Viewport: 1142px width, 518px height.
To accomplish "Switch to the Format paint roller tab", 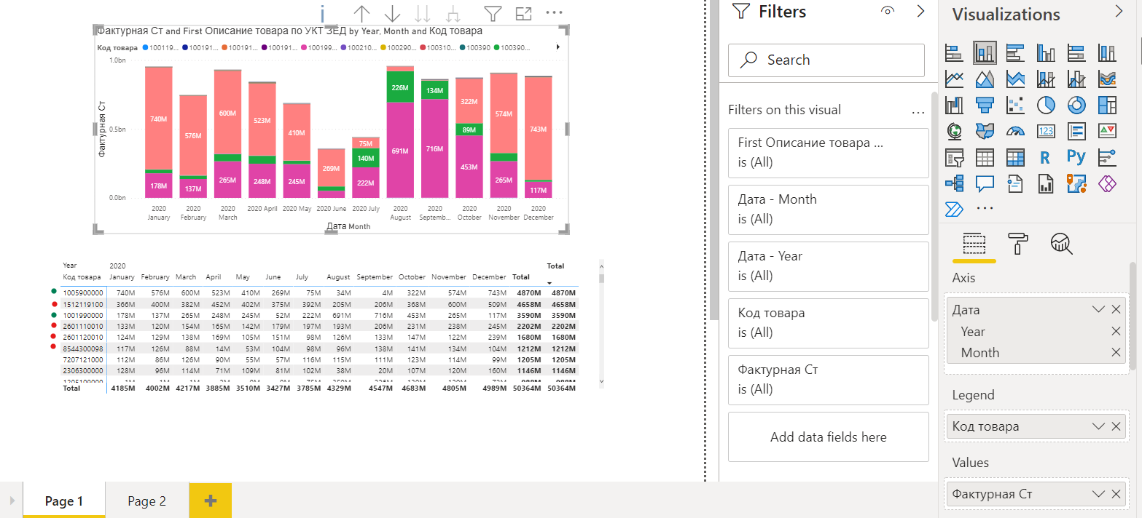I will 1018,243.
